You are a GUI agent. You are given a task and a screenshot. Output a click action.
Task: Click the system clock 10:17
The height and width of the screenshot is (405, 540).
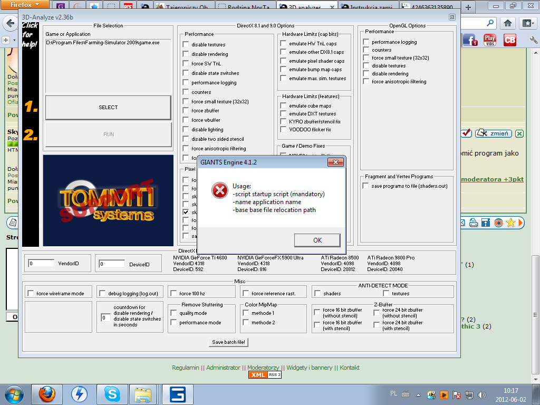pos(510,391)
